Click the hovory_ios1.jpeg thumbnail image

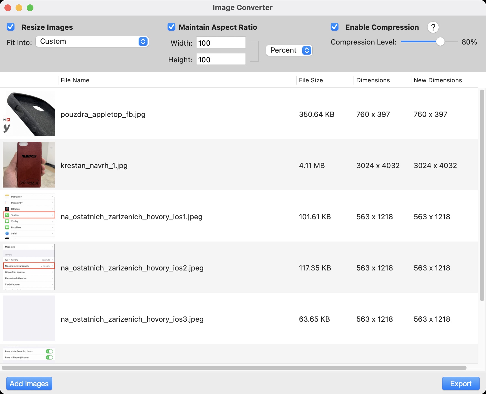(29, 216)
